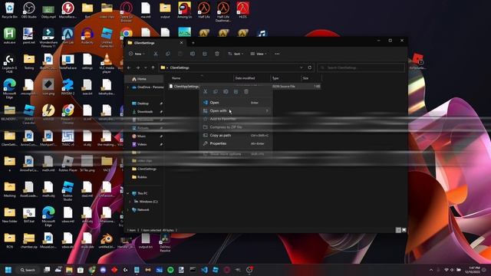Screen dimensions: 491x276
Task: Choose Open with in the context menu
Action: click(236, 110)
